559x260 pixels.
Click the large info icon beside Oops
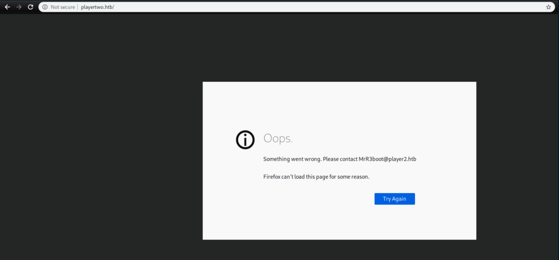245,140
